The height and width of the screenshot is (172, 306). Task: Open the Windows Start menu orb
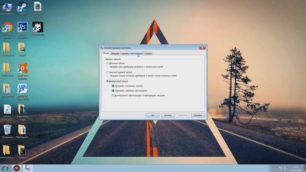(5, 168)
